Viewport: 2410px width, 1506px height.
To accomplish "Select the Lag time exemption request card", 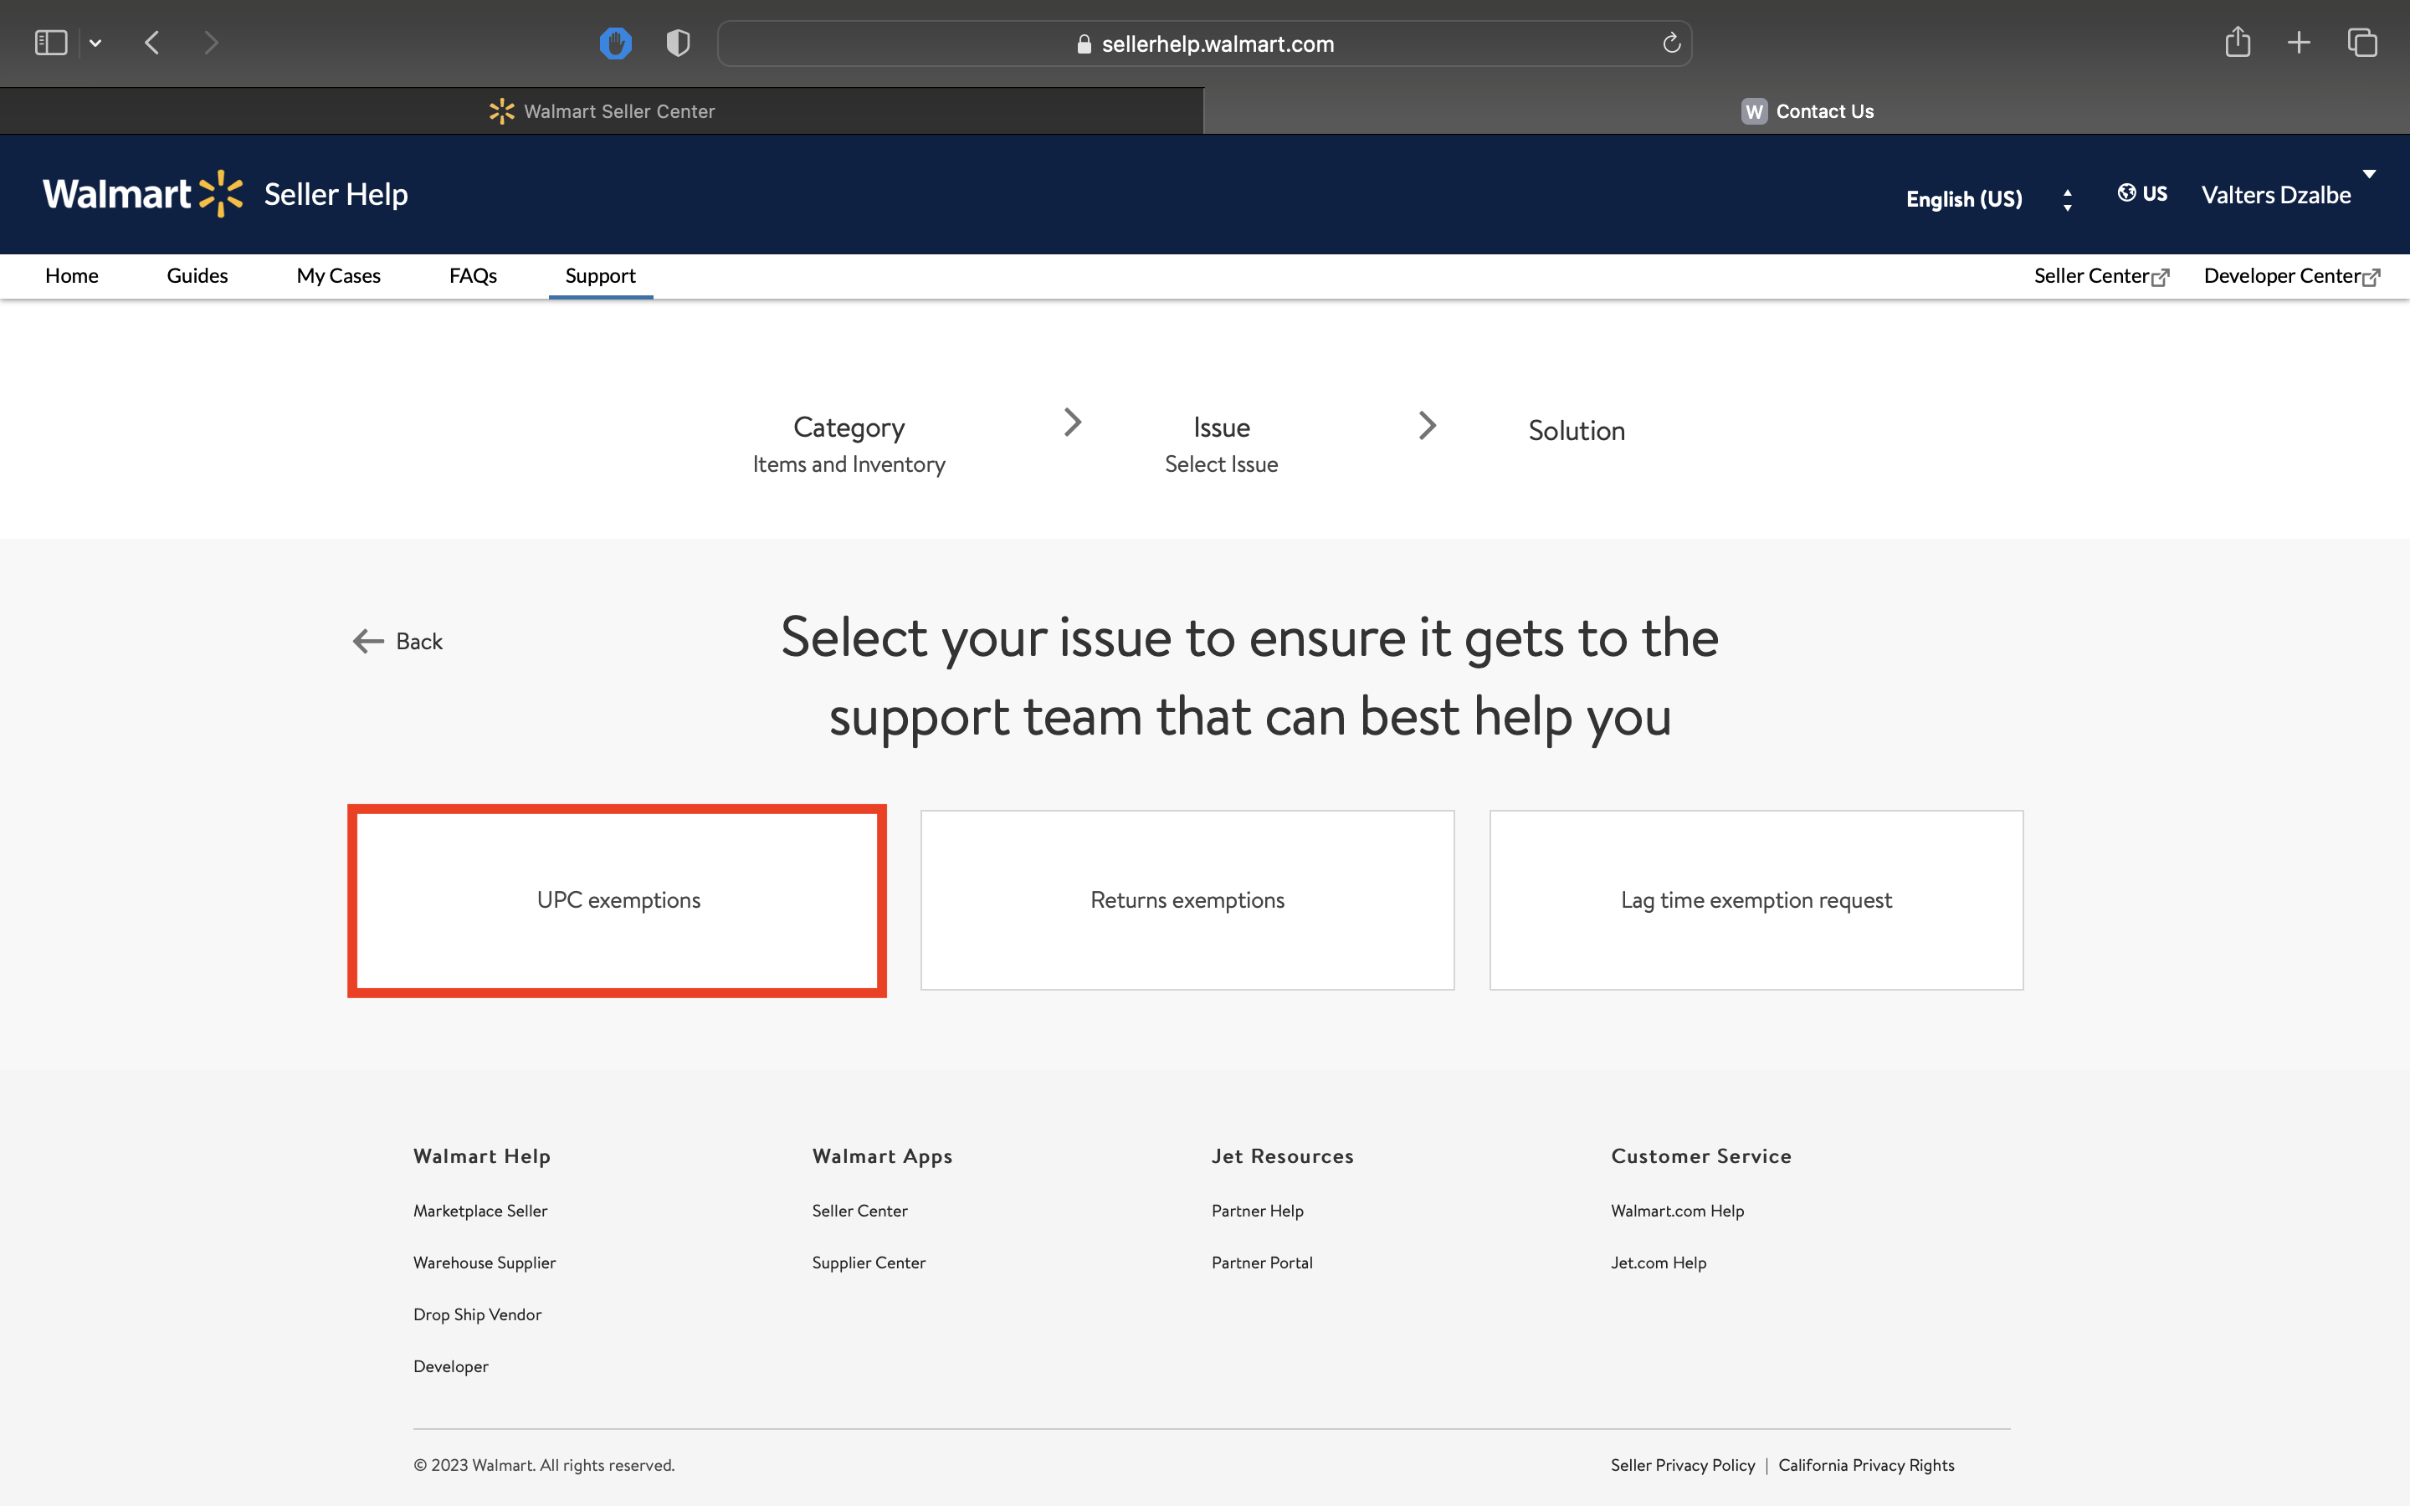I will coord(1756,900).
